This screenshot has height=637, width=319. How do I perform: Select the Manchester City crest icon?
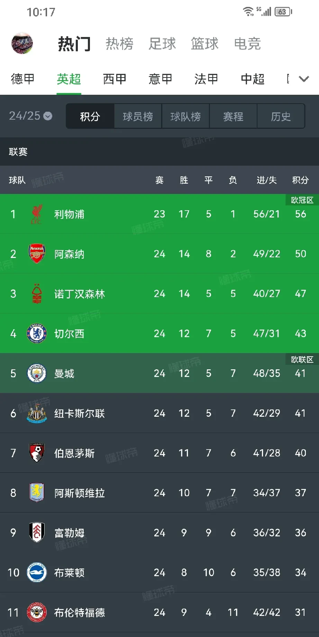pos(37,373)
